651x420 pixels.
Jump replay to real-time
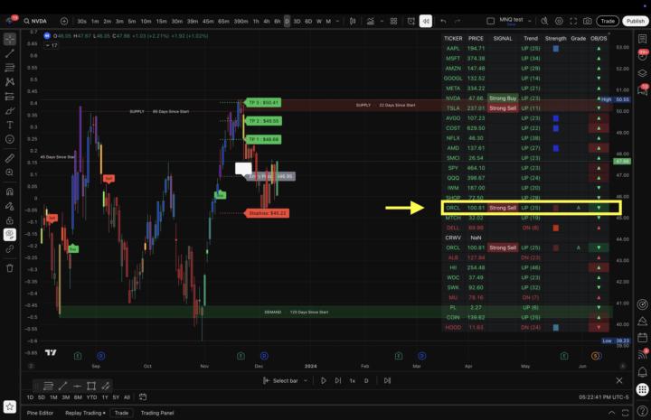387,380
